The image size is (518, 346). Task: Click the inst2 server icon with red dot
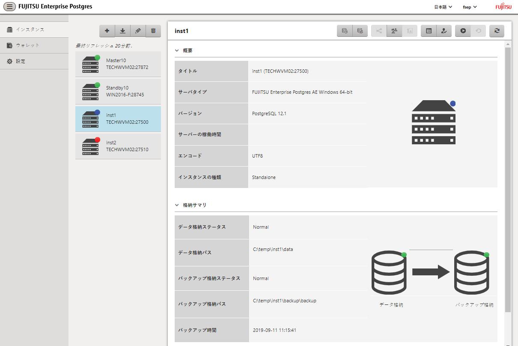91,146
